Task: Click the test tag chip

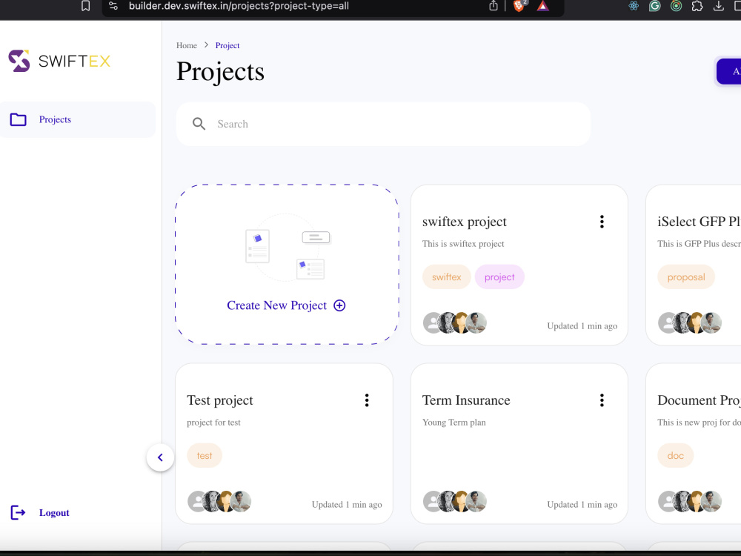Action: click(x=205, y=456)
